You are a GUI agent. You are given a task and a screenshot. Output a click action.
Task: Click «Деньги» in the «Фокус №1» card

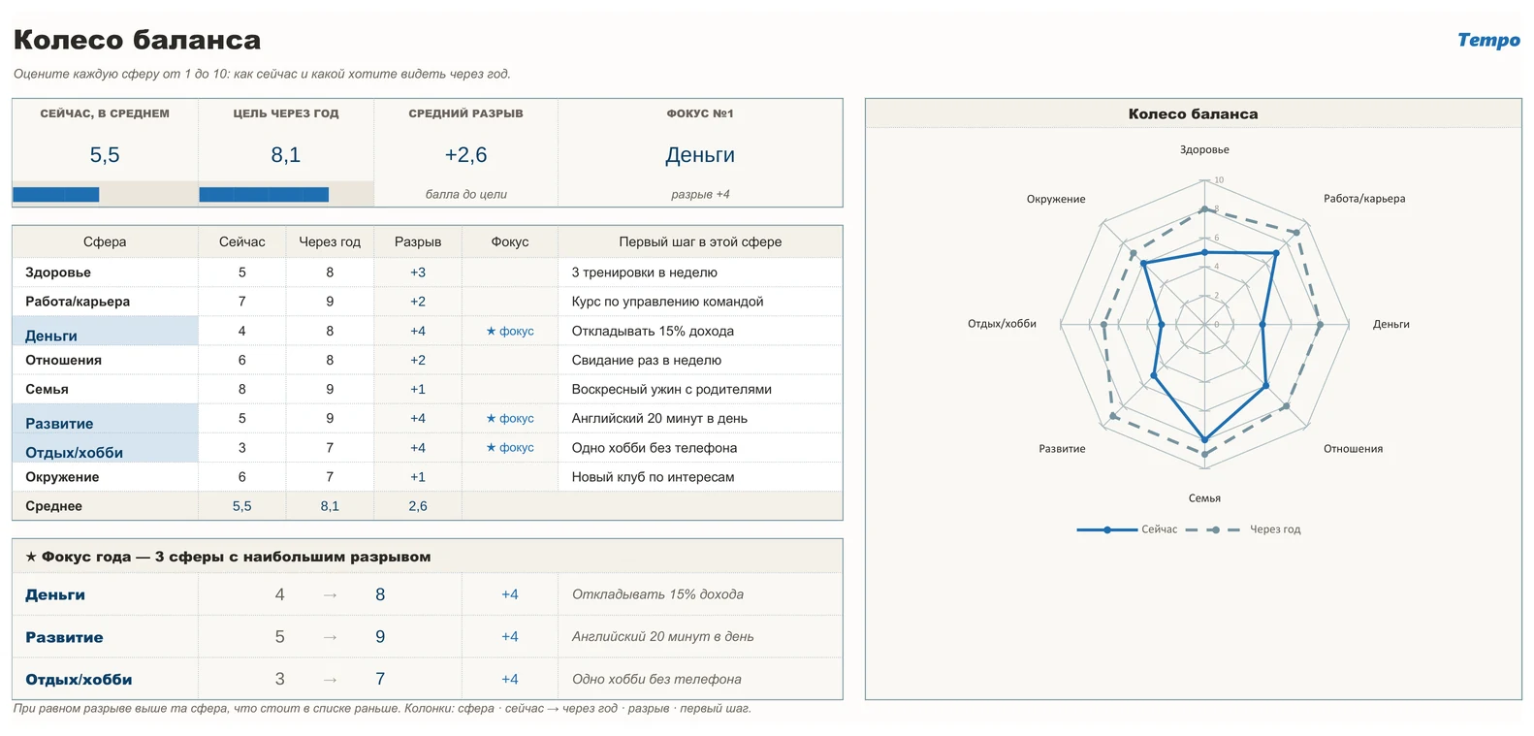(700, 155)
